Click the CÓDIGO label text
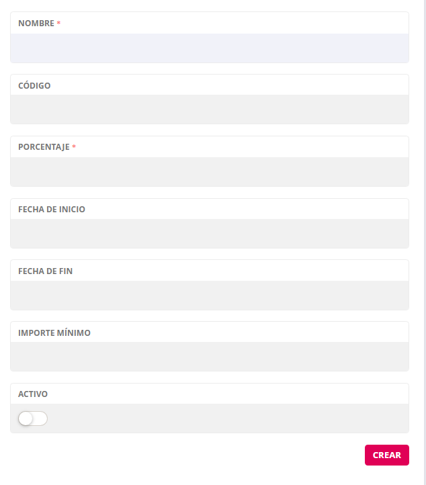The image size is (426, 485). tap(34, 86)
